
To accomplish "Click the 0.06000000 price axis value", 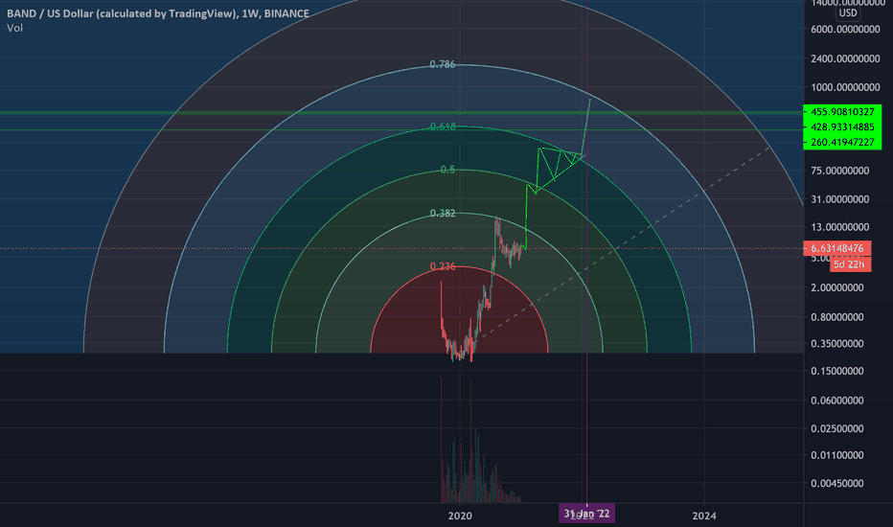I will (x=837, y=401).
